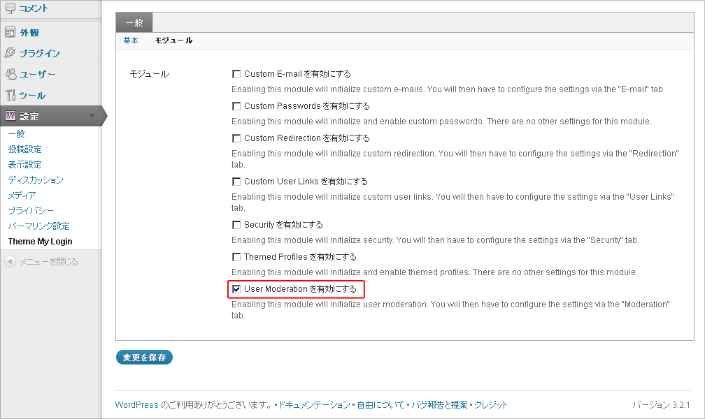Click the 'Custom E-mail を有効にする' label

298,74
